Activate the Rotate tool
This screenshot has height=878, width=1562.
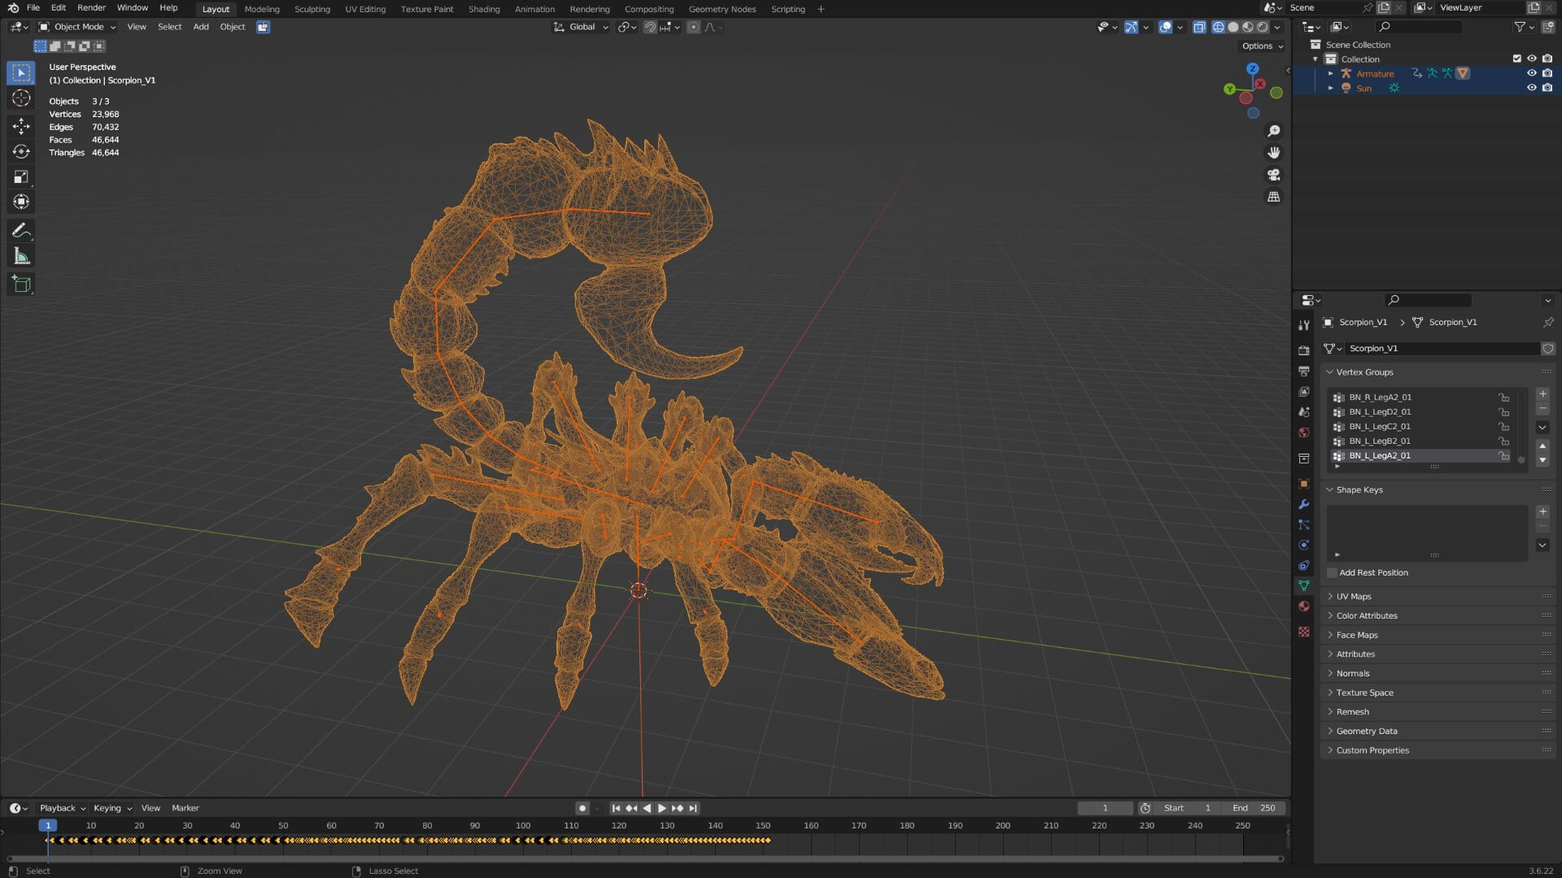point(21,151)
